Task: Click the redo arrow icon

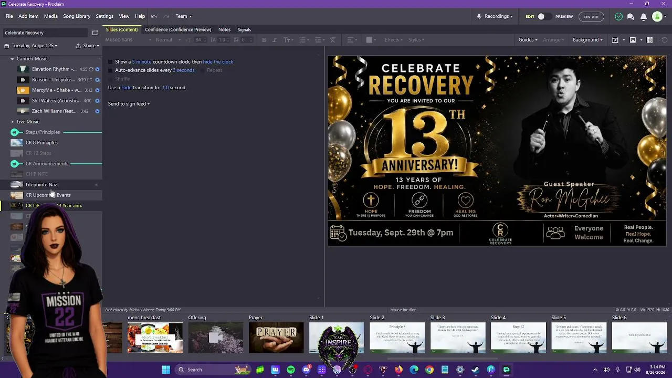Action: tap(166, 16)
